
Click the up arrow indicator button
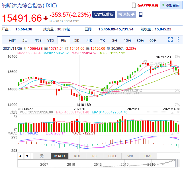pyautogui.click(x=21, y=156)
